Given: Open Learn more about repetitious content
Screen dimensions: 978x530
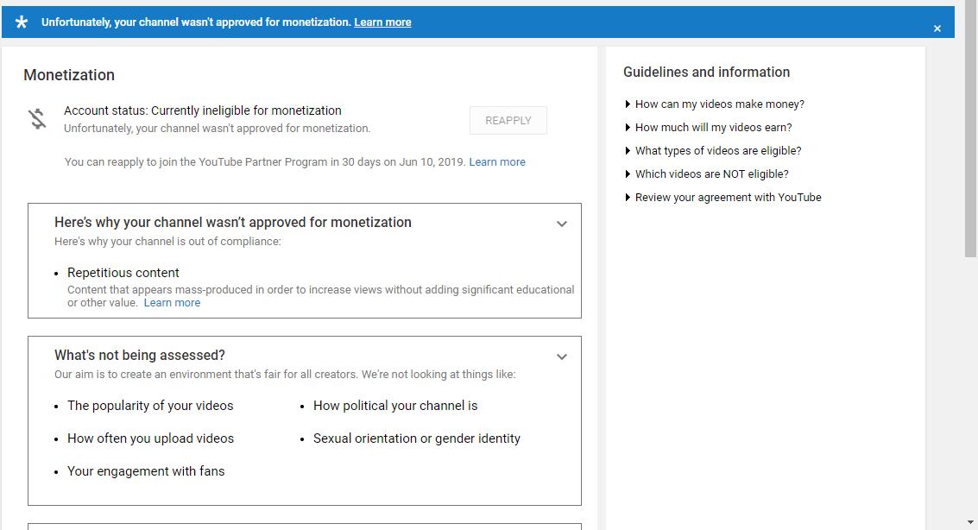Looking at the screenshot, I should pyautogui.click(x=172, y=303).
